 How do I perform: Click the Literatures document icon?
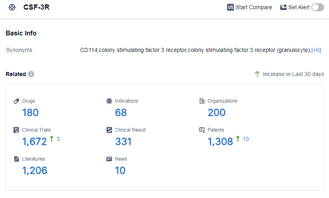[x=17, y=159]
